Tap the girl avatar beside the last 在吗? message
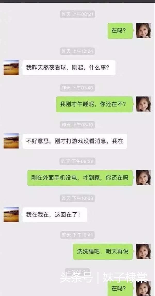The image size is (155, 296). [x=144, y=288]
